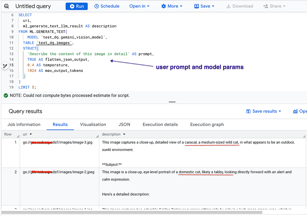Click the chart icon beside Save results

(295, 111)
